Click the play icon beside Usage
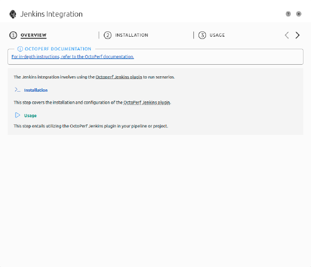The width and height of the screenshot is (311, 267). pos(17,115)
